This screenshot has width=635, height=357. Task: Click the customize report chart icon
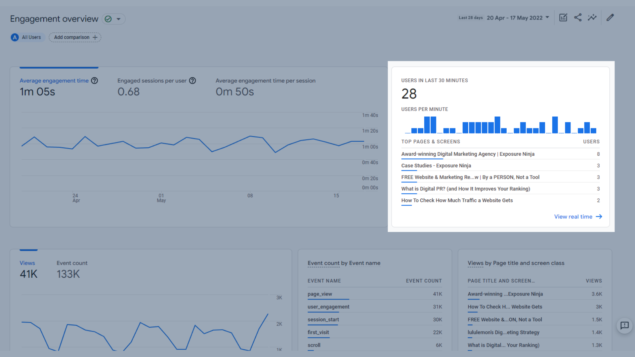coord(563,18)
